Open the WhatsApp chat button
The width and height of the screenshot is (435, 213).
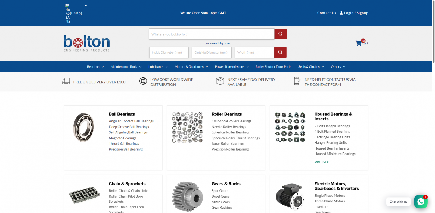pos(421,202)
